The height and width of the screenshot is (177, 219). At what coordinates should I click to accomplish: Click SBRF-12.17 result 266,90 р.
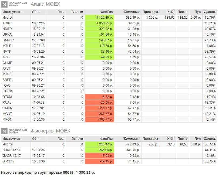point(99,150)
